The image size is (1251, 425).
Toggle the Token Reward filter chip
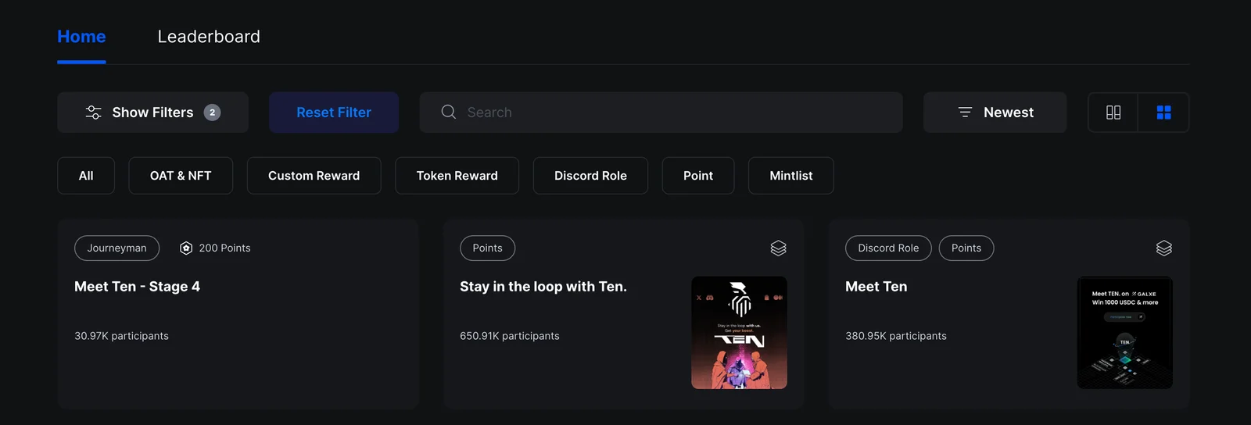click(x=457, y=176)
